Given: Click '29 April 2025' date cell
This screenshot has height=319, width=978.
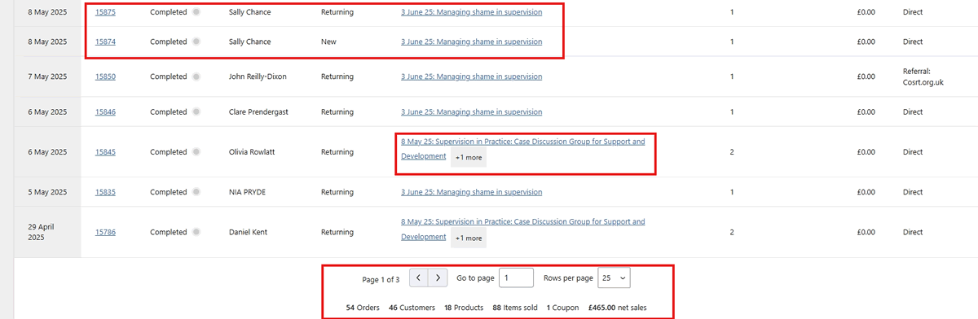Looking at the screenshot, I should 47,232.
